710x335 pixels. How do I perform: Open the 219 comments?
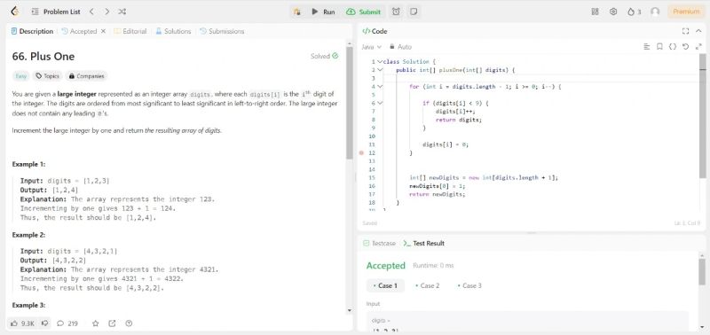tap(67, 323)
